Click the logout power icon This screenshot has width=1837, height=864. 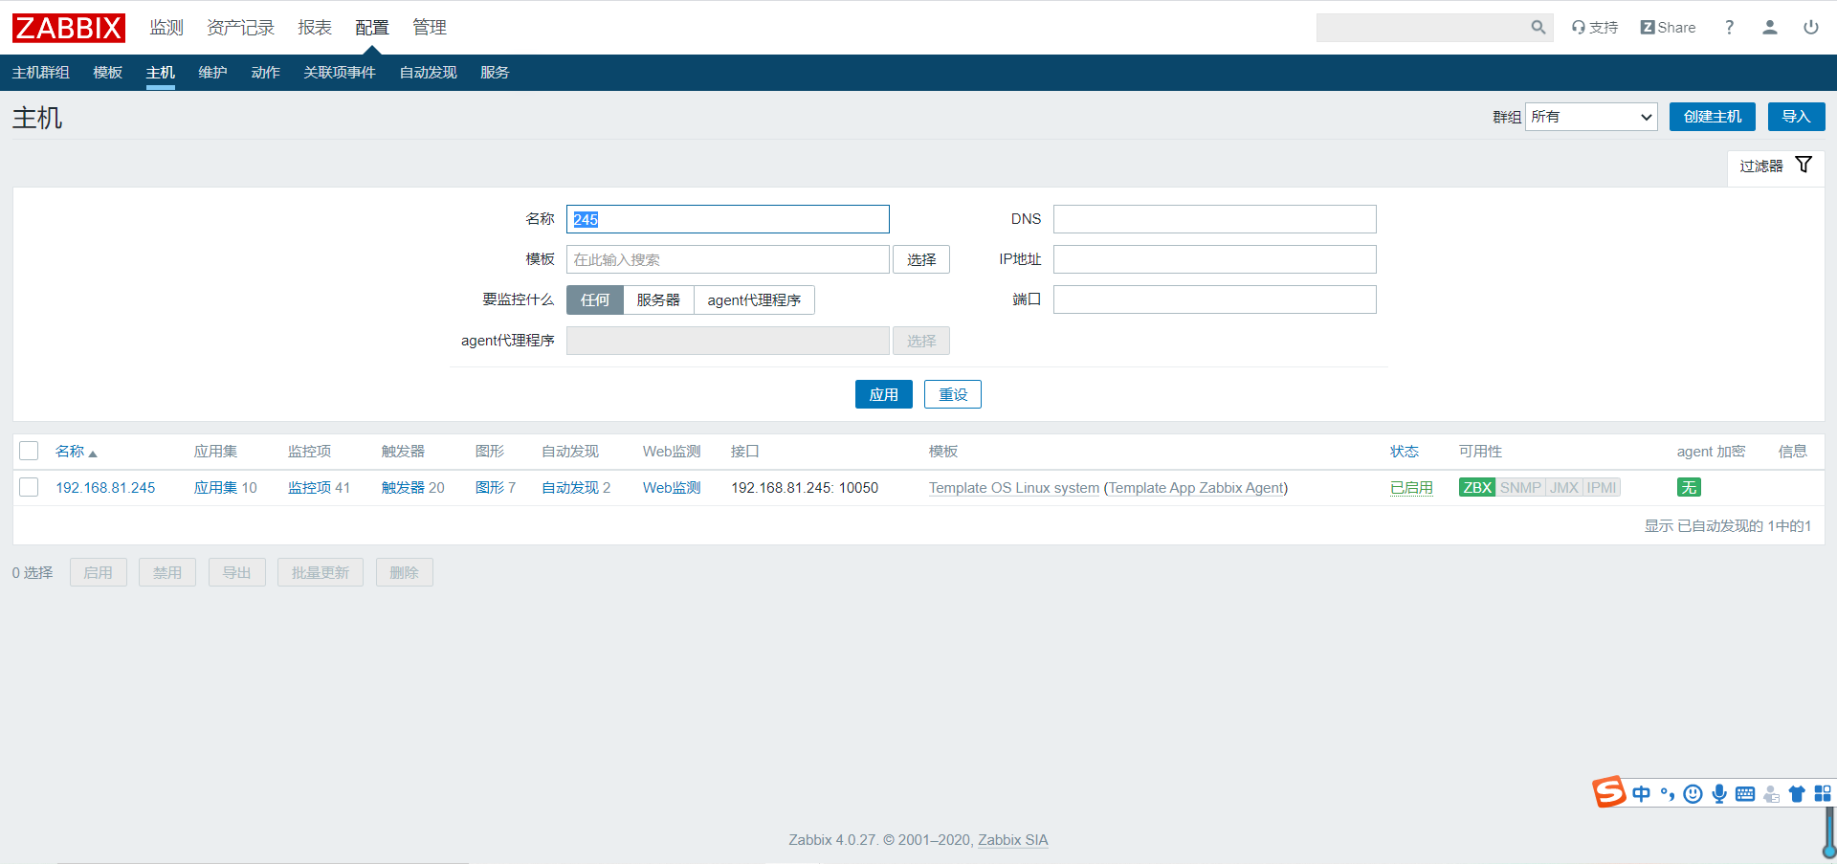coord(1811,28)
